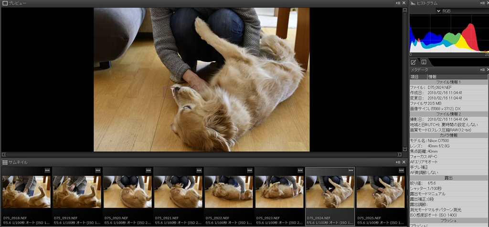Click the RAW badge on D75_0918.NEF

47,170
